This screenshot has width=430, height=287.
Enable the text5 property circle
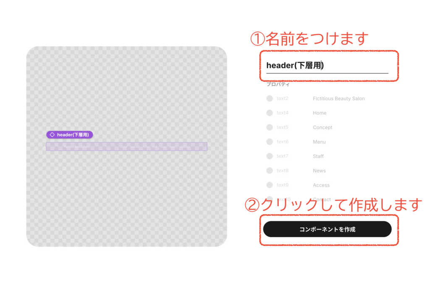(270, 127)
